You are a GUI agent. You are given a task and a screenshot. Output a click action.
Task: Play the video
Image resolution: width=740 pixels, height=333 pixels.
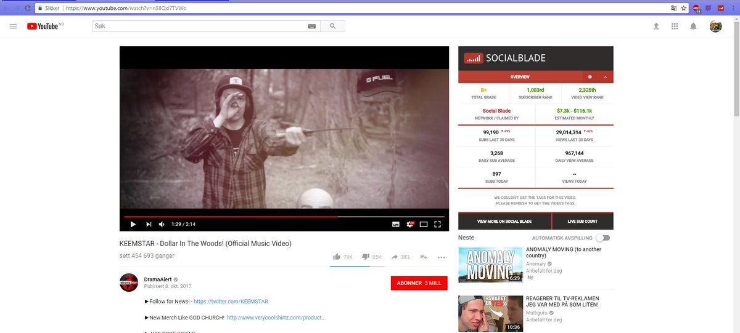(x=133, y=224)
